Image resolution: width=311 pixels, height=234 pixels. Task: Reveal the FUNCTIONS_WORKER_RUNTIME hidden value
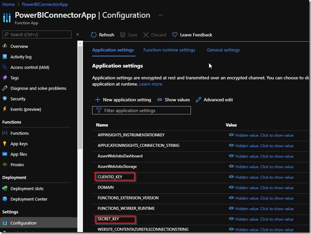pyautogui.click(x=261, y=208)
